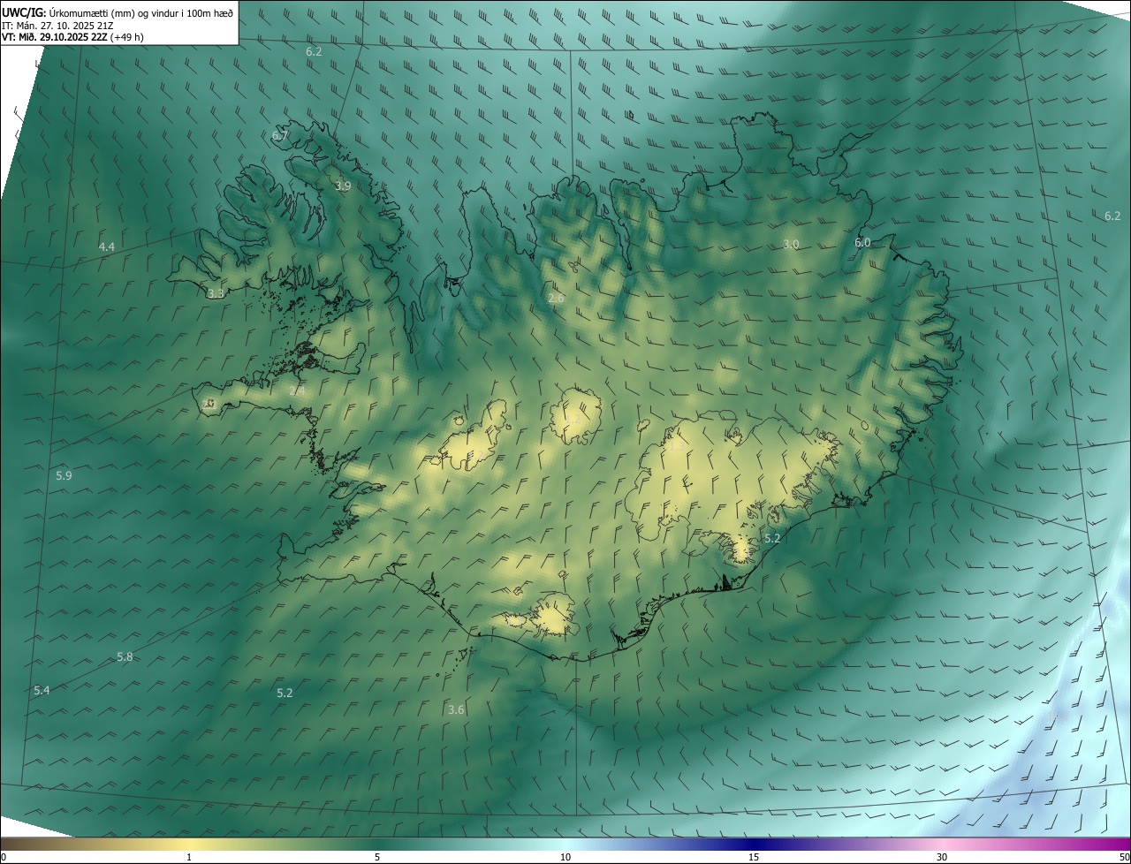Viewport: 1131px width, 864px height.
Task: Click the 3.3 value label on the map
Action: pyautogui.click(x=216, y=293)
